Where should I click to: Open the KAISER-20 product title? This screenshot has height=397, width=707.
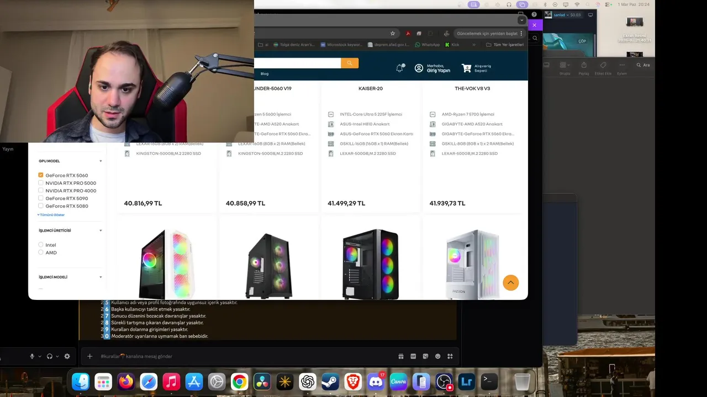click(x=371, y=88)
